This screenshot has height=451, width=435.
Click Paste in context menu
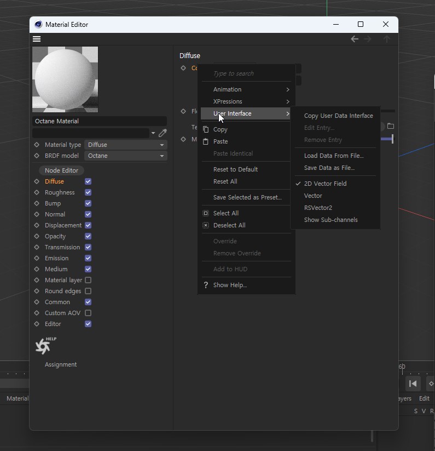tap(246, 141)
